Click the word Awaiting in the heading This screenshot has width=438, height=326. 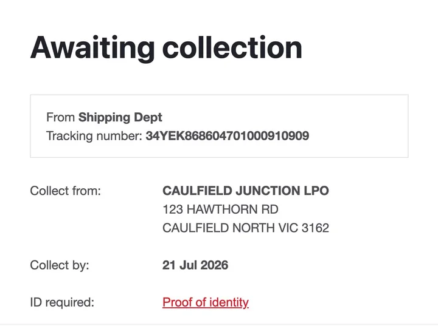[x=92, y=48]
